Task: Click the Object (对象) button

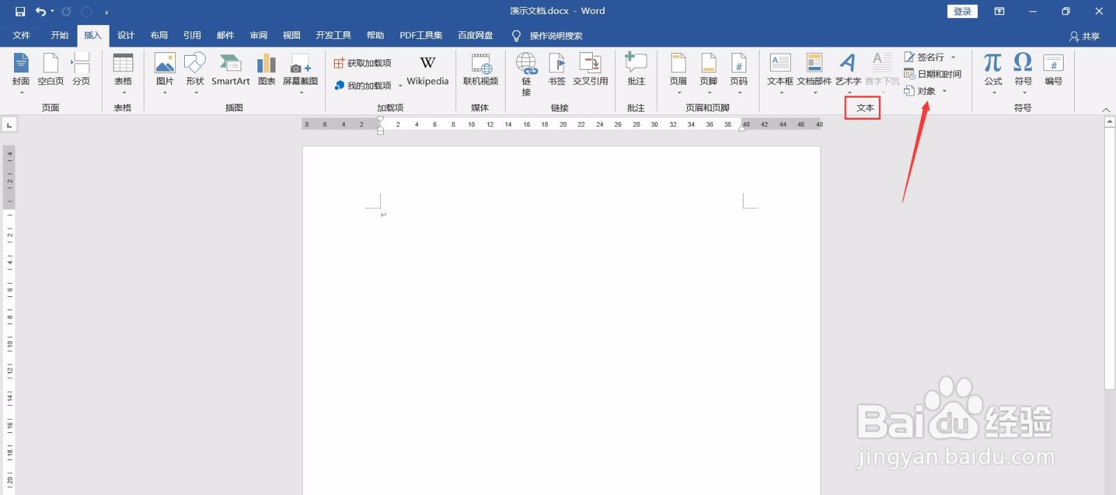Action: [921, 91]
